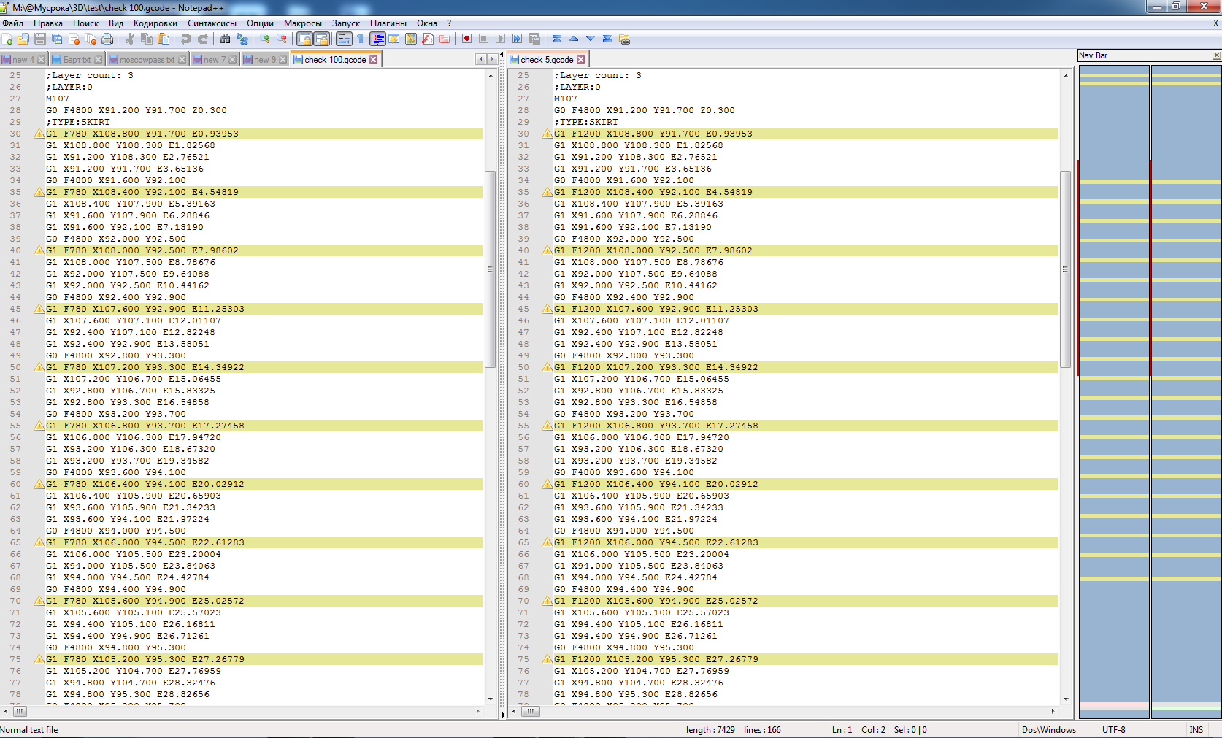Close the check 100.gcode tab
Screen dimensions: 1222x738
tap(374, 60)
